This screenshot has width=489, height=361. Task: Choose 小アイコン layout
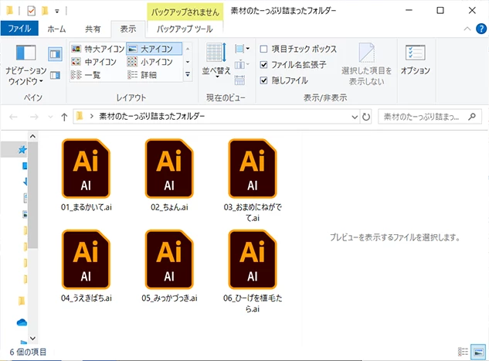pos(150,62)
